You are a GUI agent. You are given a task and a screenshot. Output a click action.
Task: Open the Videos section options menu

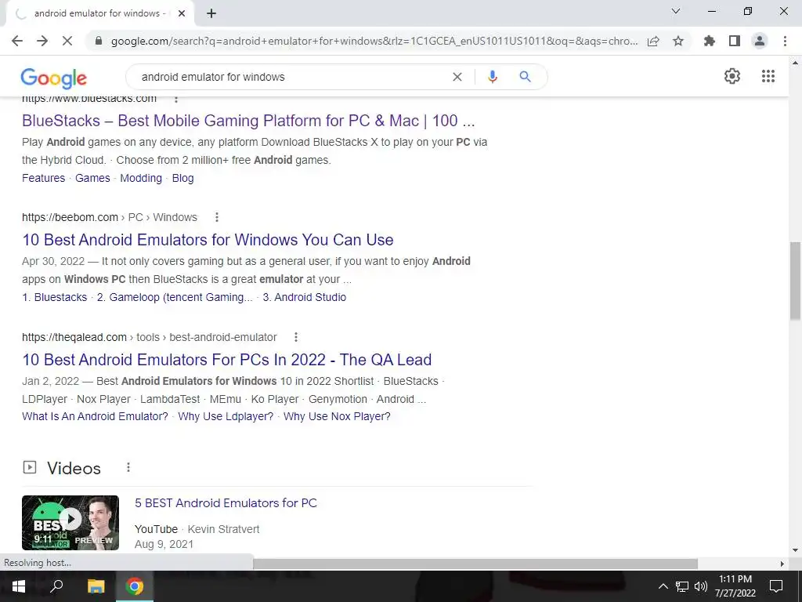[128, 467]
